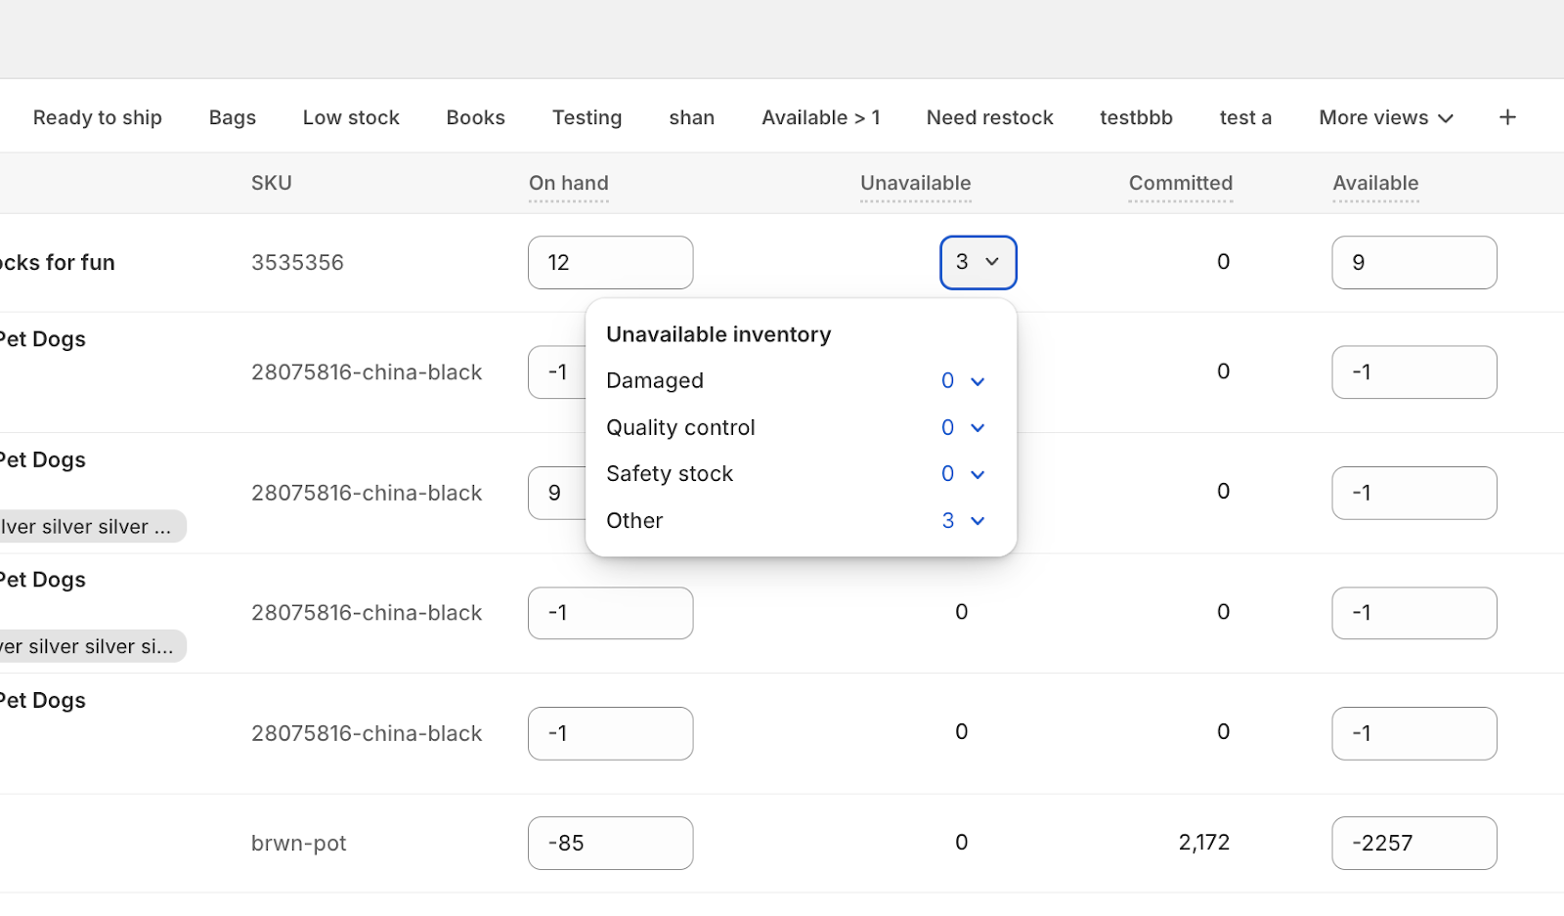Open the Testing view
The height and width of the screenshot is (916, 1564).
pos(586,116)
